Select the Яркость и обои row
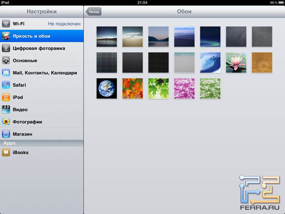The image size is (285, 214). (x=42, y=36)
